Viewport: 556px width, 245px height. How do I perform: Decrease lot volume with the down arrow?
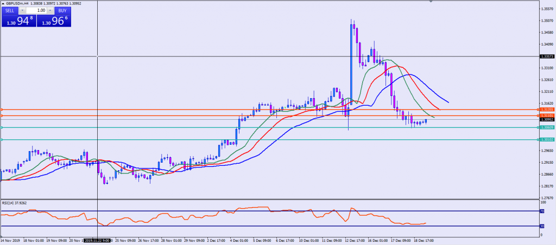(22, 10)
